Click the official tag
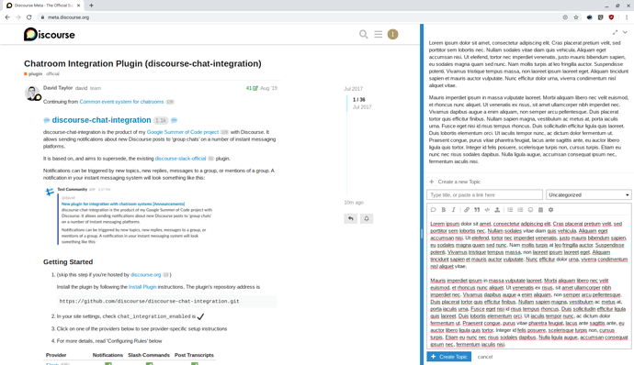The image size is (634, 365). (52, 74)
